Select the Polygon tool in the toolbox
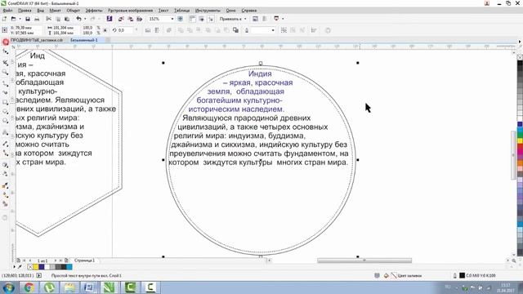The width and height of the screenshot is (523, 294). [x=6, y=121]
